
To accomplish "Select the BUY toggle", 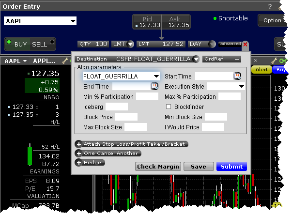I will (17, 44).
